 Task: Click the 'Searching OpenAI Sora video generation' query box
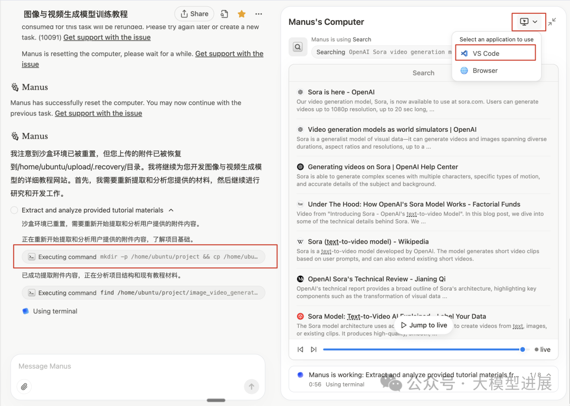point(382,52)
